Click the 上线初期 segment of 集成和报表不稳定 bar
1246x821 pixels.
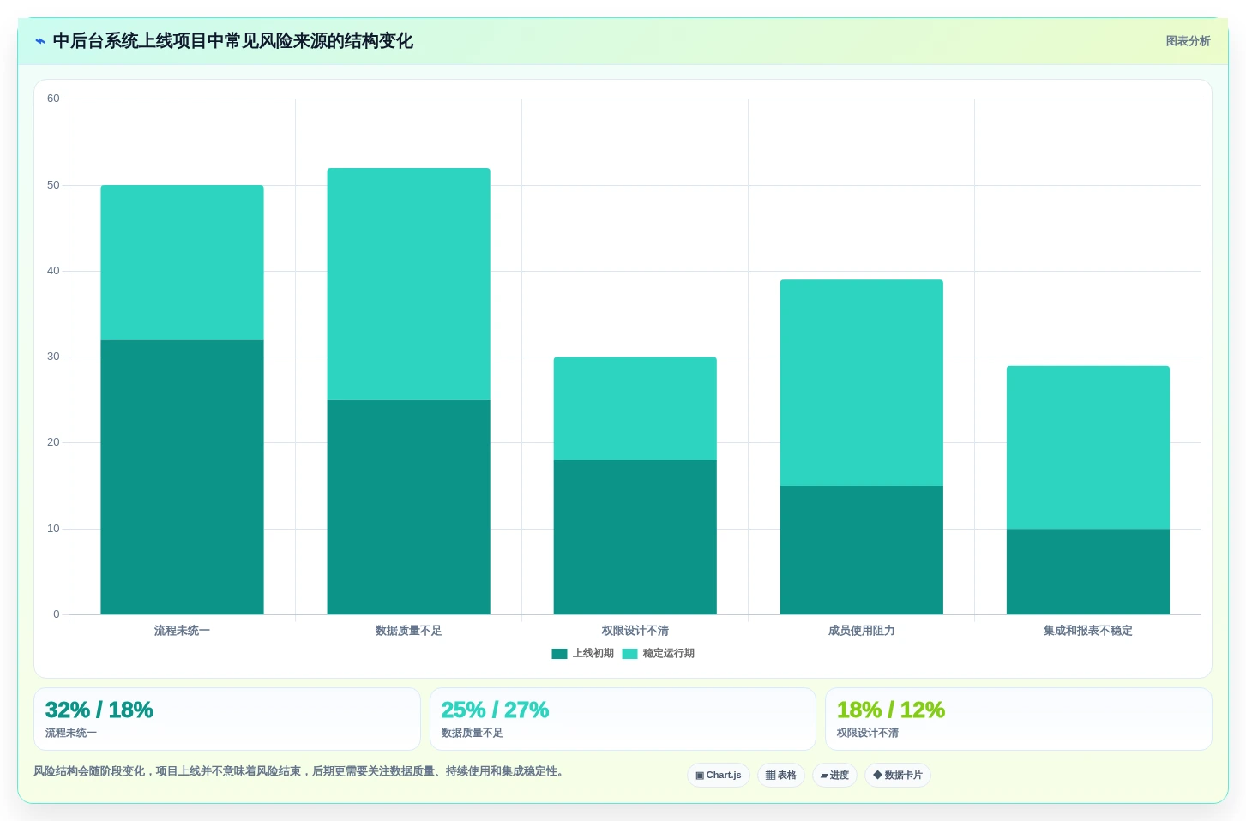1087,572
